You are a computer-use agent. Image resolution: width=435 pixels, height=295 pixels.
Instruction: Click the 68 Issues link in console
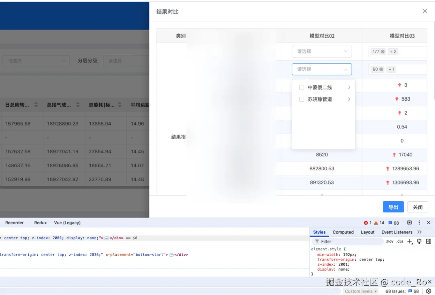tap(402, 291)
